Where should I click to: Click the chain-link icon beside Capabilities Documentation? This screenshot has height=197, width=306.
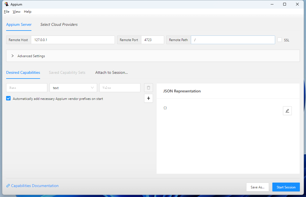coord(8,186)
